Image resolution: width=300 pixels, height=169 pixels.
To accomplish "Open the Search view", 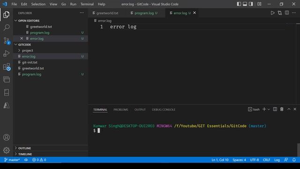I will pyautogui.click(x=6, y=27).
